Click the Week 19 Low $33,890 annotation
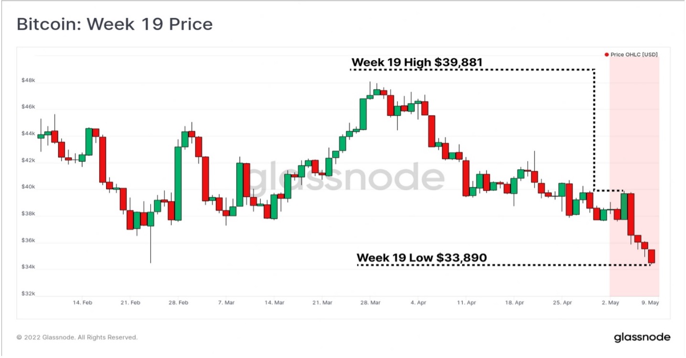The width and height of the screenshot is (686, 358). click(422, 258)
